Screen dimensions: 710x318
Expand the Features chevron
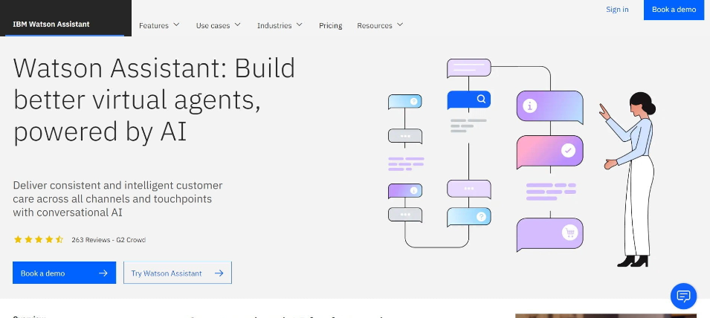pos(176,25)
